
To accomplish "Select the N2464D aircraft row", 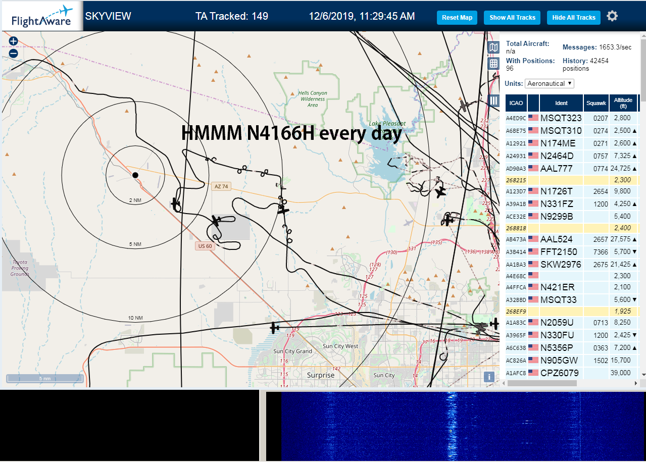I will click(x=572, y=156).
